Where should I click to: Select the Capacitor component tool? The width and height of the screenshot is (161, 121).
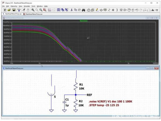(x=113, y=10)
